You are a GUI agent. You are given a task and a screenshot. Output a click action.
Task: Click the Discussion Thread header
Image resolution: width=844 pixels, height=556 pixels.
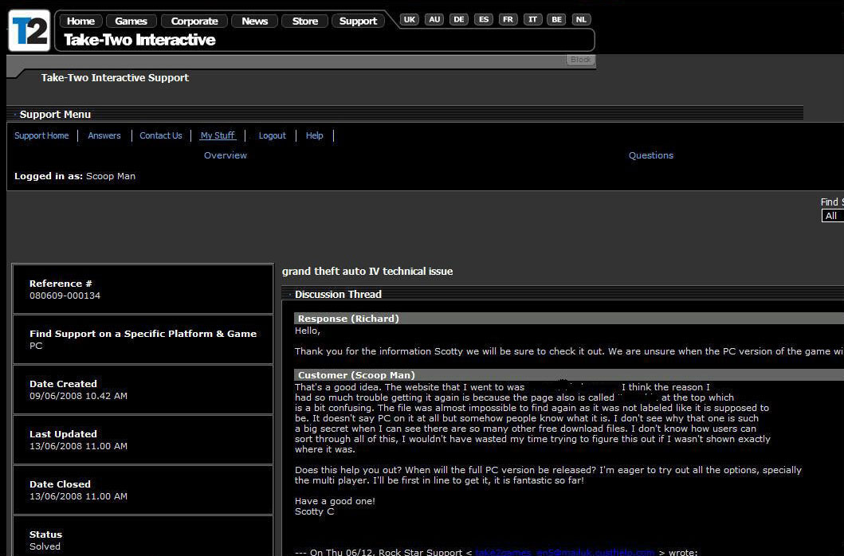[x=338, y=295]
